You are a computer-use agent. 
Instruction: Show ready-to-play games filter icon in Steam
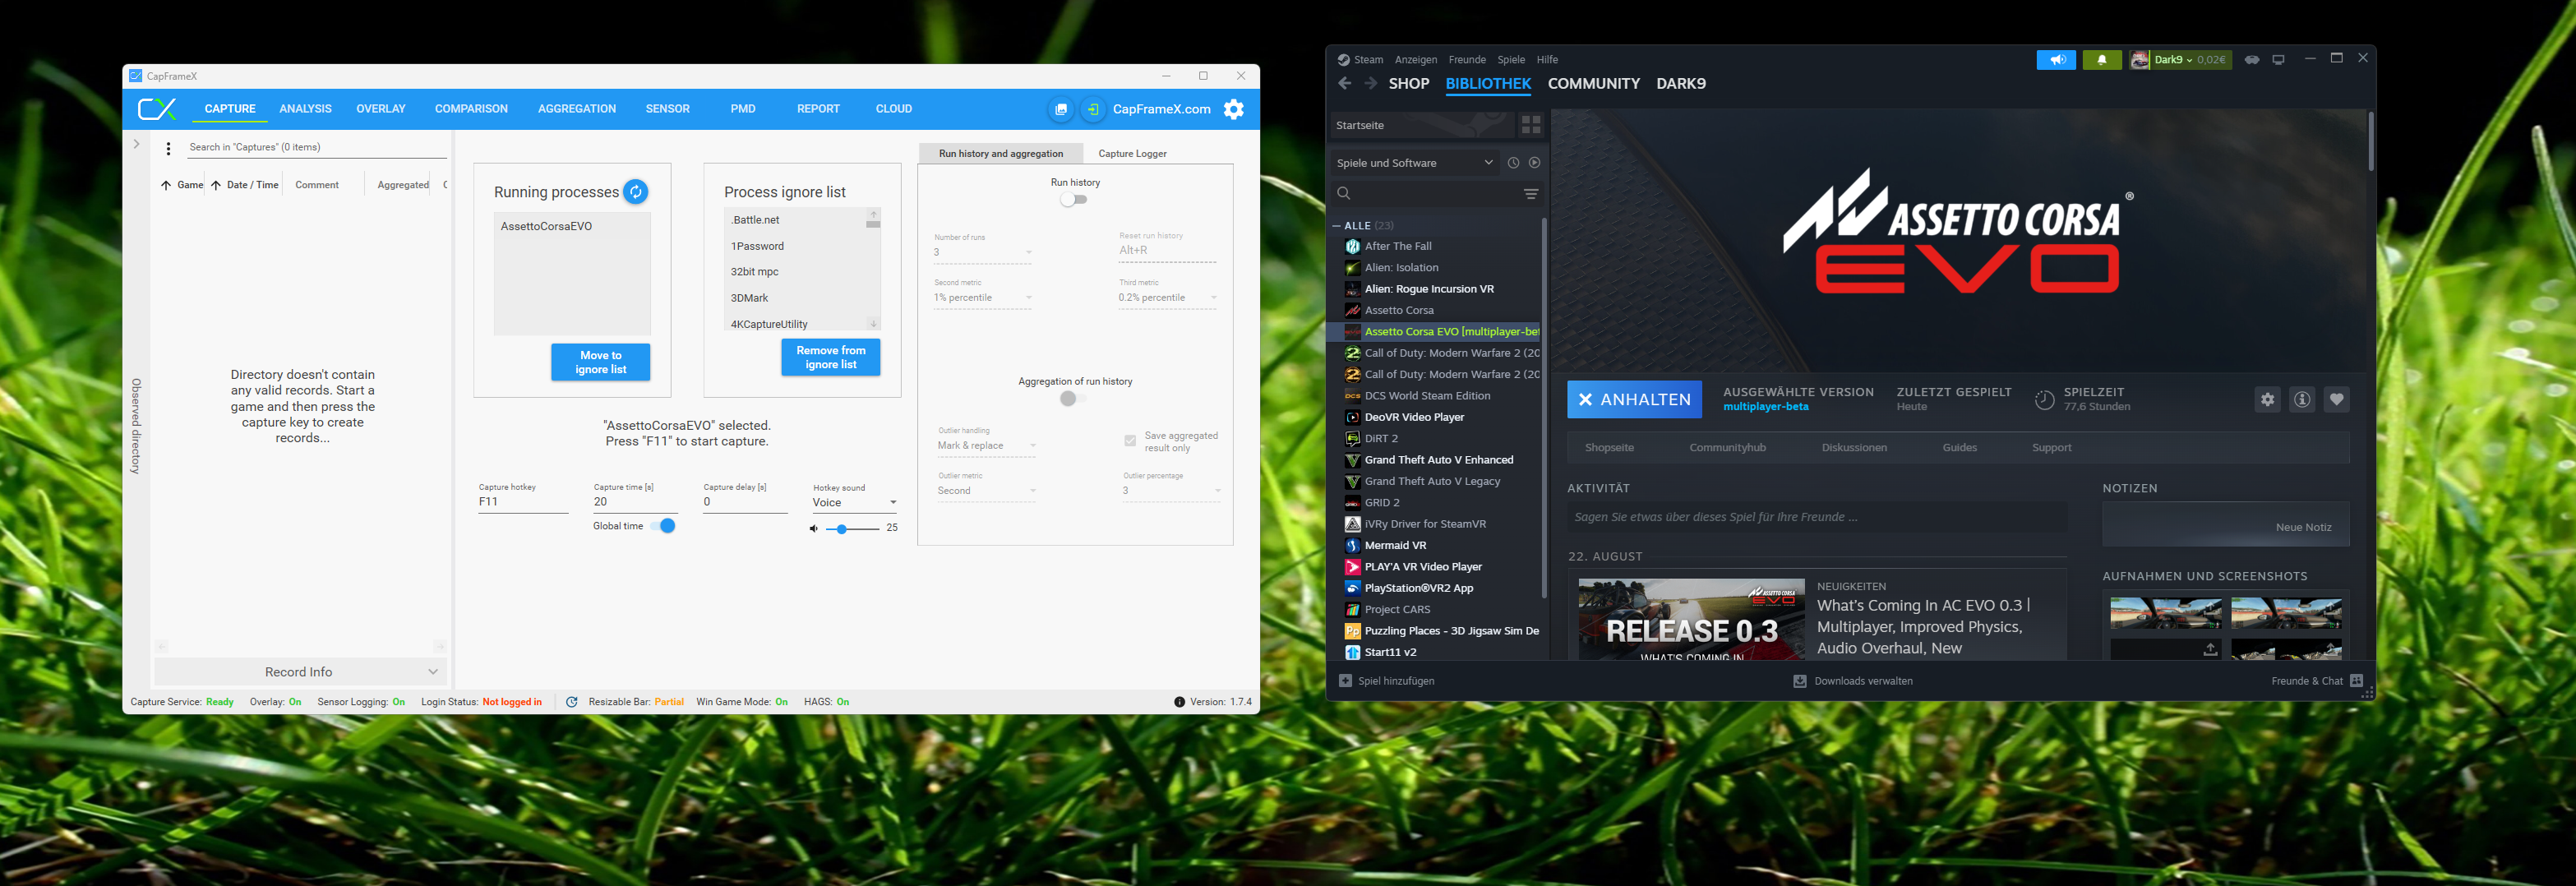tap(1534, 163)
